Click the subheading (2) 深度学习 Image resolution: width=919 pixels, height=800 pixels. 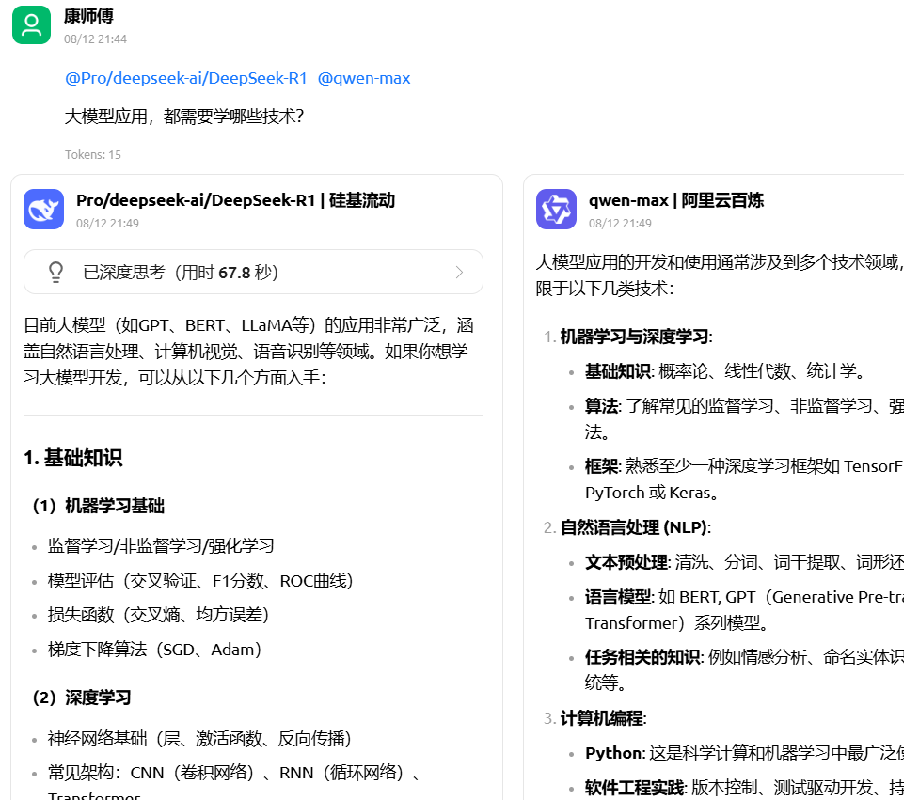click(82, 698)
